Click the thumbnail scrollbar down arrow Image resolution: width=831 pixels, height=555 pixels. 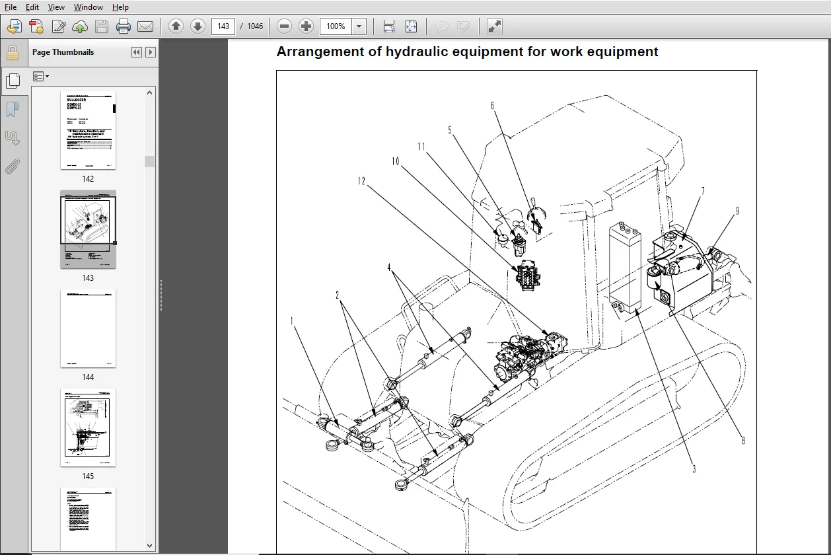point(150,546)
